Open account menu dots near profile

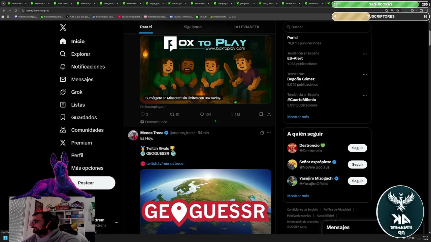tap(116, 223)
